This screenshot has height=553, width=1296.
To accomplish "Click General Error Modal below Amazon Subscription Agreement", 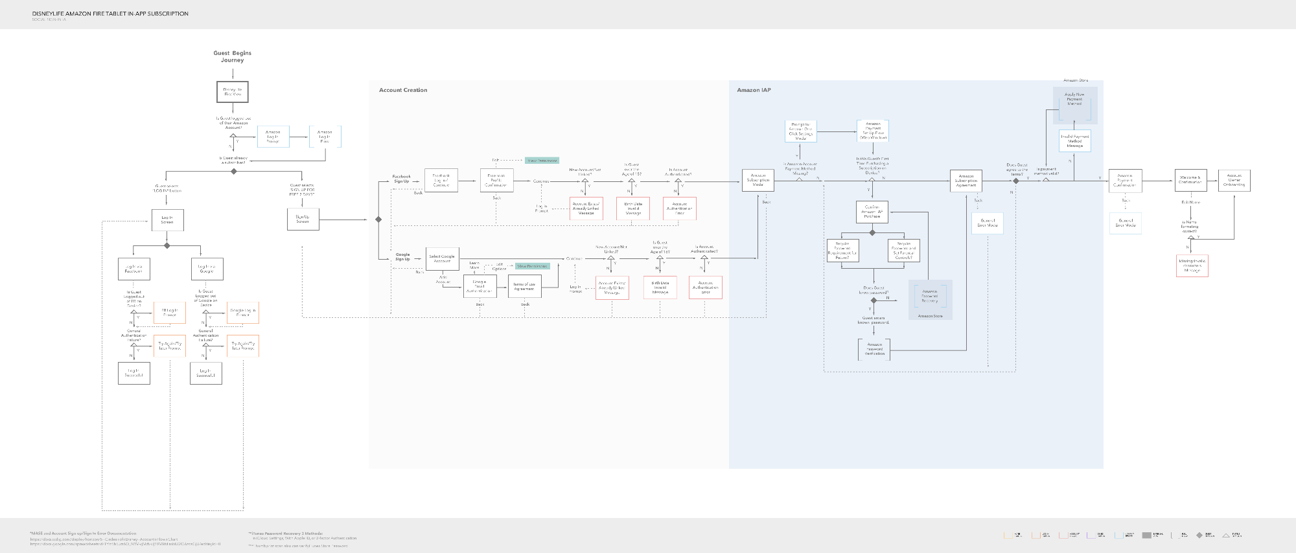I will point(988,223).
